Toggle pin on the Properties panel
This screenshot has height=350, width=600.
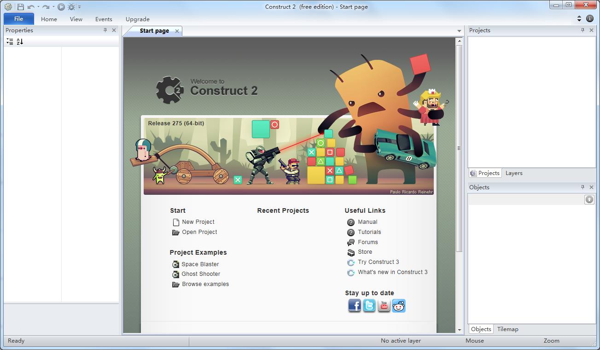coord(105,30)
